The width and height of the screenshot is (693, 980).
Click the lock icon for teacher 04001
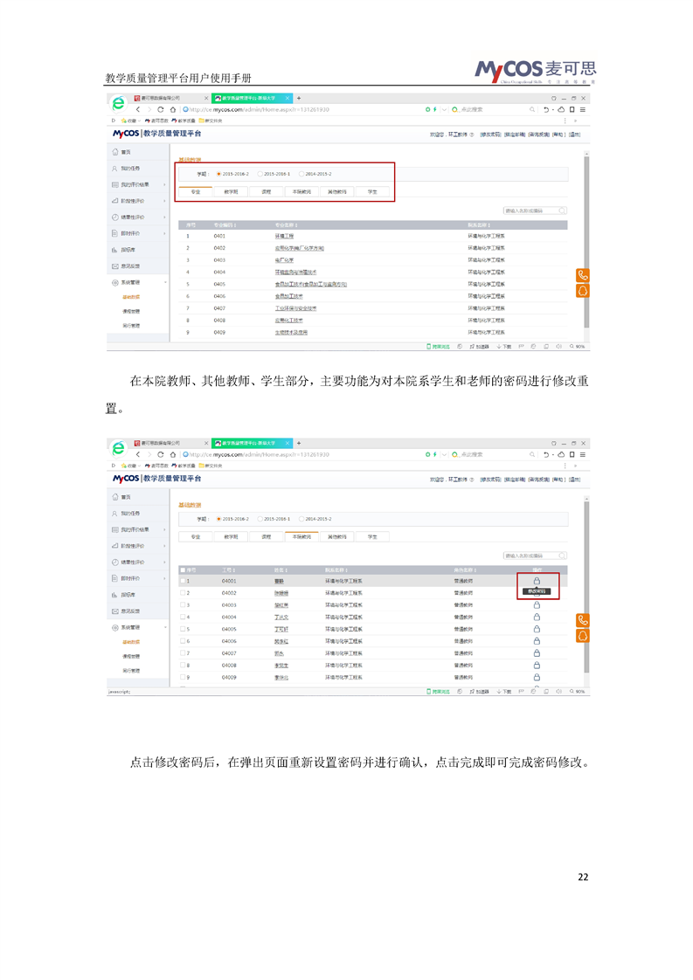pos(537,581)
